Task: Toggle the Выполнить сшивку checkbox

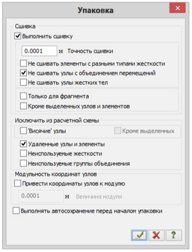Action: coord(18,36)
